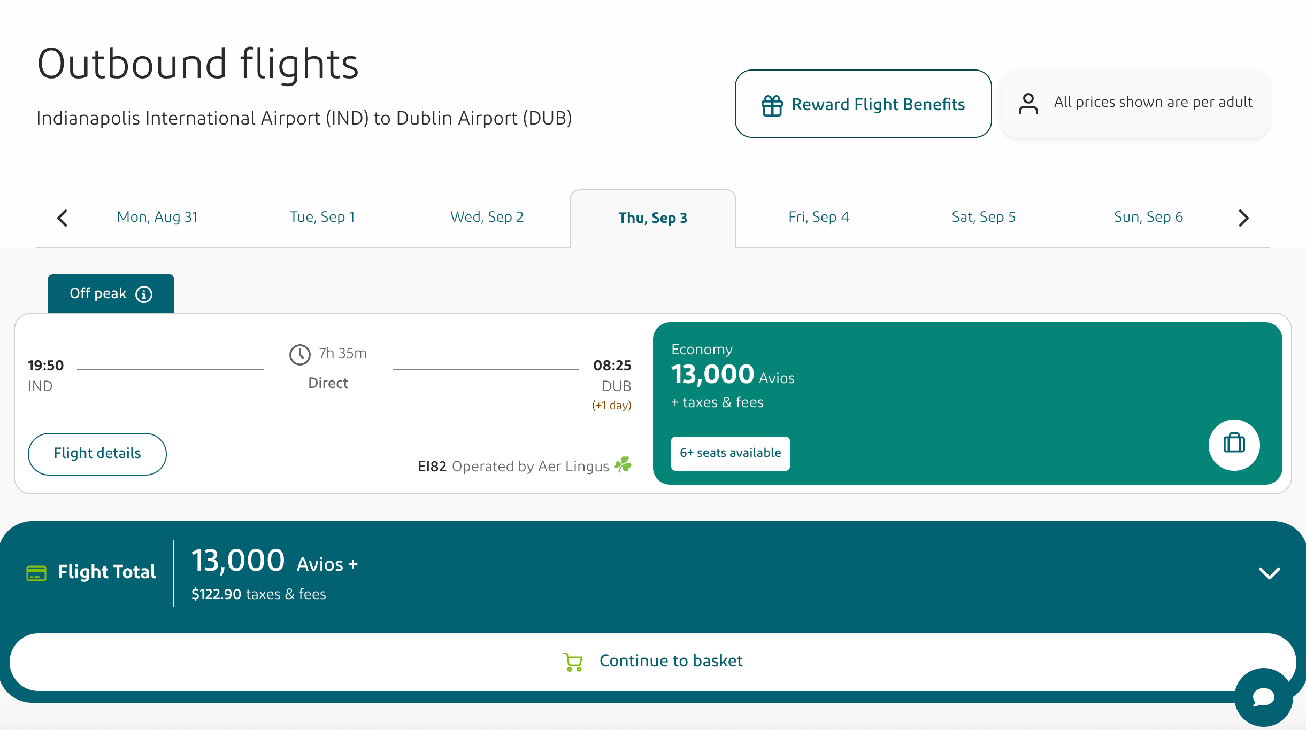Select the Thu, Sep 3 date tab

[653, 218]
